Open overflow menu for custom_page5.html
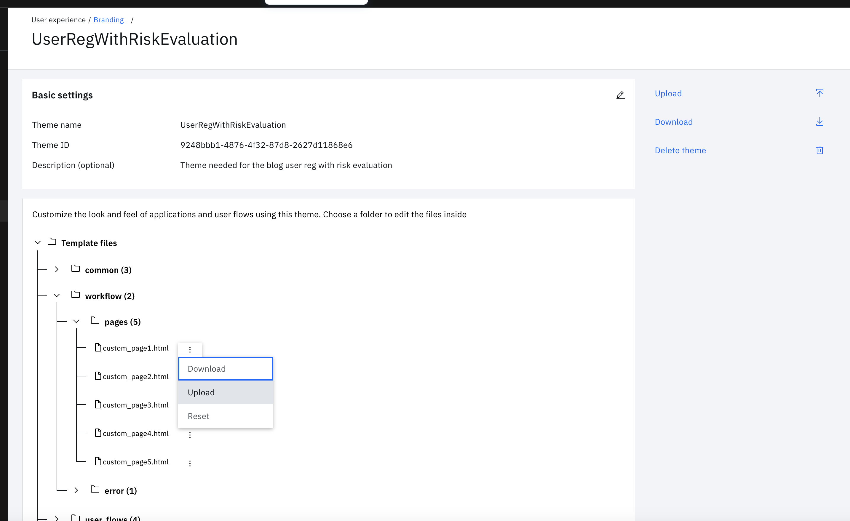Viewport: 850px width, 521px height. tap(190, 463)
